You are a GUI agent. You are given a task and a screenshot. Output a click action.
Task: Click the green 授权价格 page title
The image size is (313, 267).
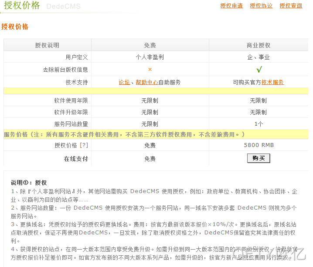[22, 5]
